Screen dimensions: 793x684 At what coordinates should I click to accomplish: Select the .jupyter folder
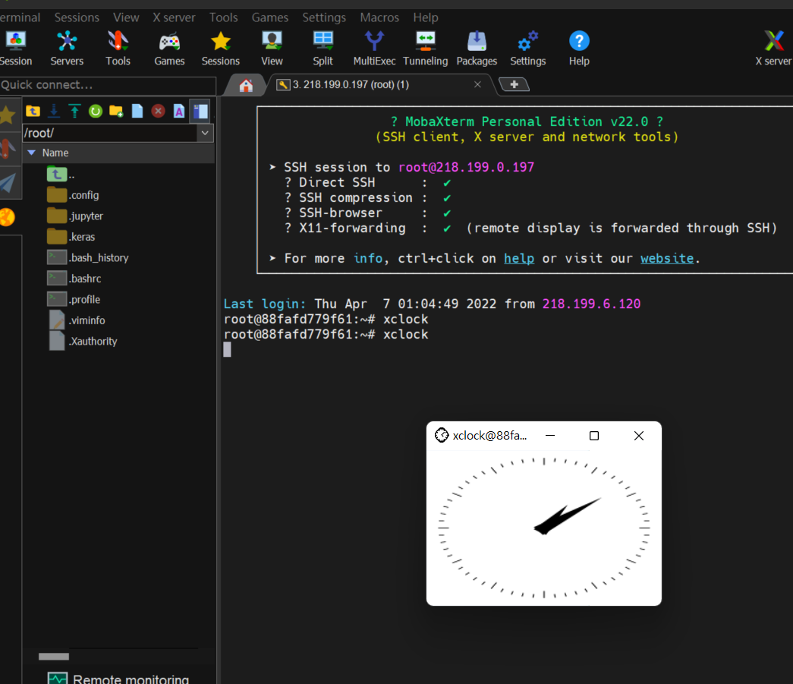(75, 216)
